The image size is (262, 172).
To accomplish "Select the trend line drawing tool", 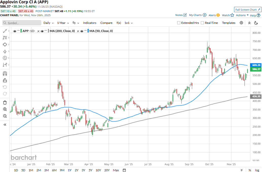I will [5, 31].
